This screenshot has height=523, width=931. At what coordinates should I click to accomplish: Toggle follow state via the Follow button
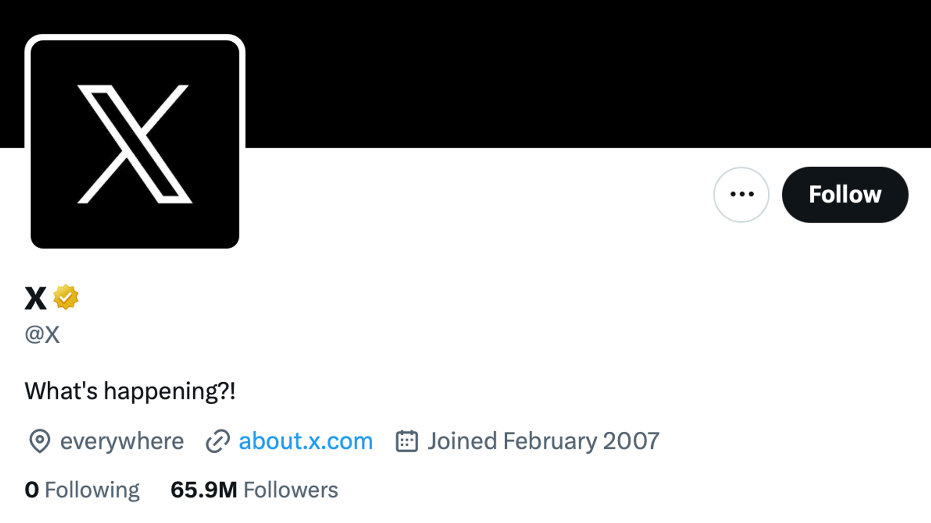pyautogui.click(x=845, y=194)
